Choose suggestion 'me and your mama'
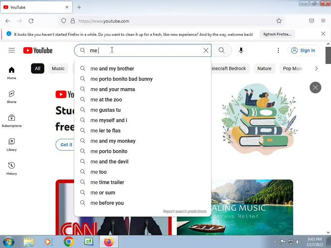 143,89
